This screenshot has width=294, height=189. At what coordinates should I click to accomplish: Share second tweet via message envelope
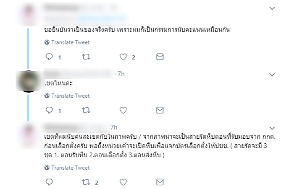click(160, 111)
